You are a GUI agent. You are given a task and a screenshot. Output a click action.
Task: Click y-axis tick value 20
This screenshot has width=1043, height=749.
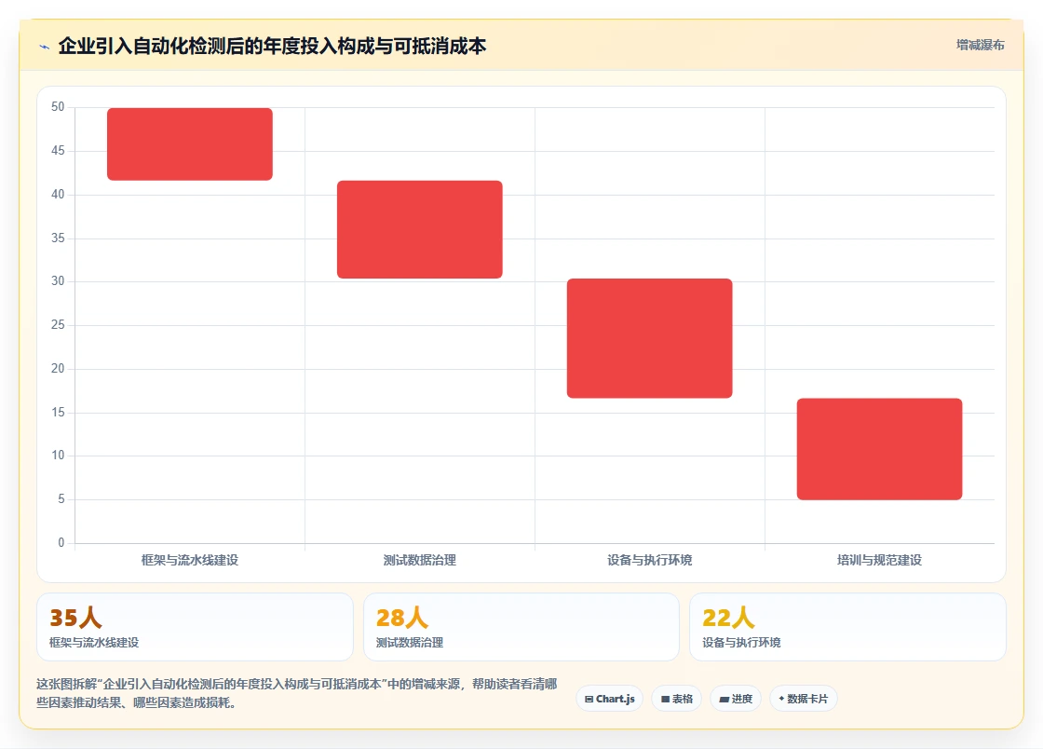click(x=58, y=369)
